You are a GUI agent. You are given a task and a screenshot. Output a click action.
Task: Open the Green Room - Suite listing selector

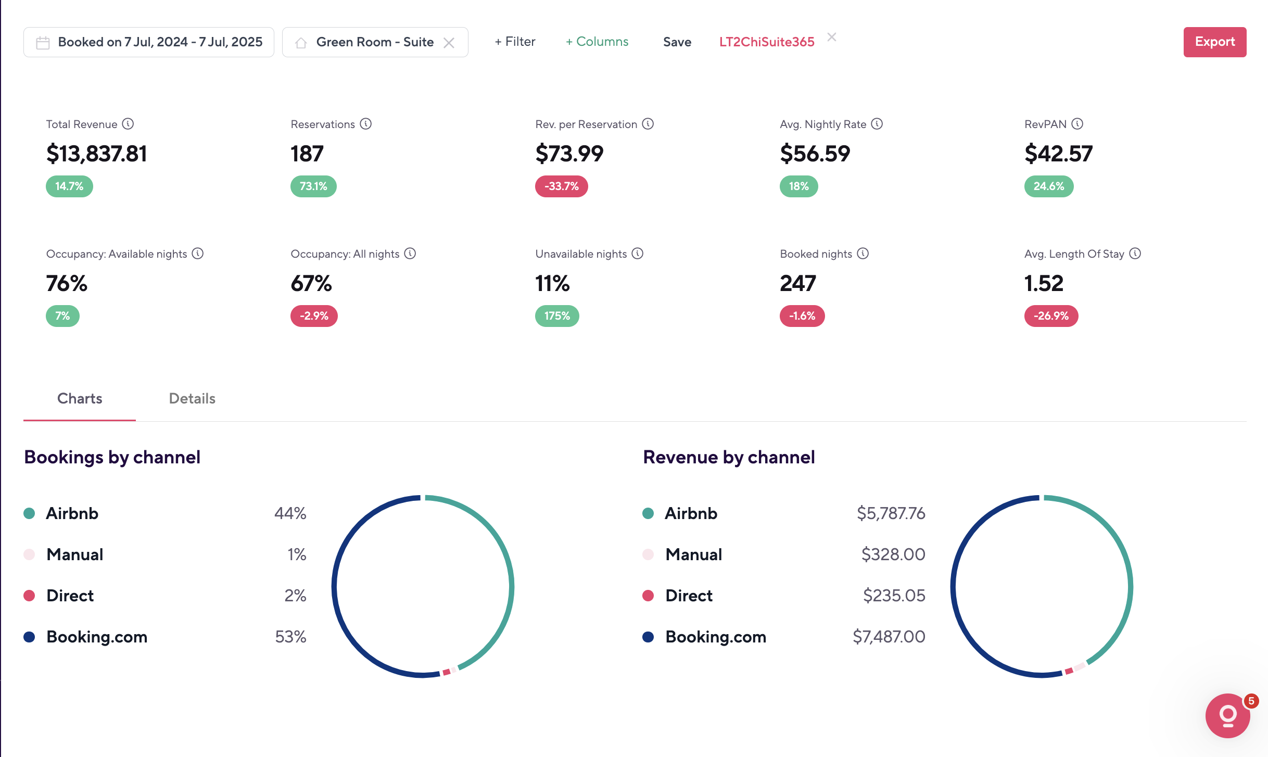click(x=374, y=42)
